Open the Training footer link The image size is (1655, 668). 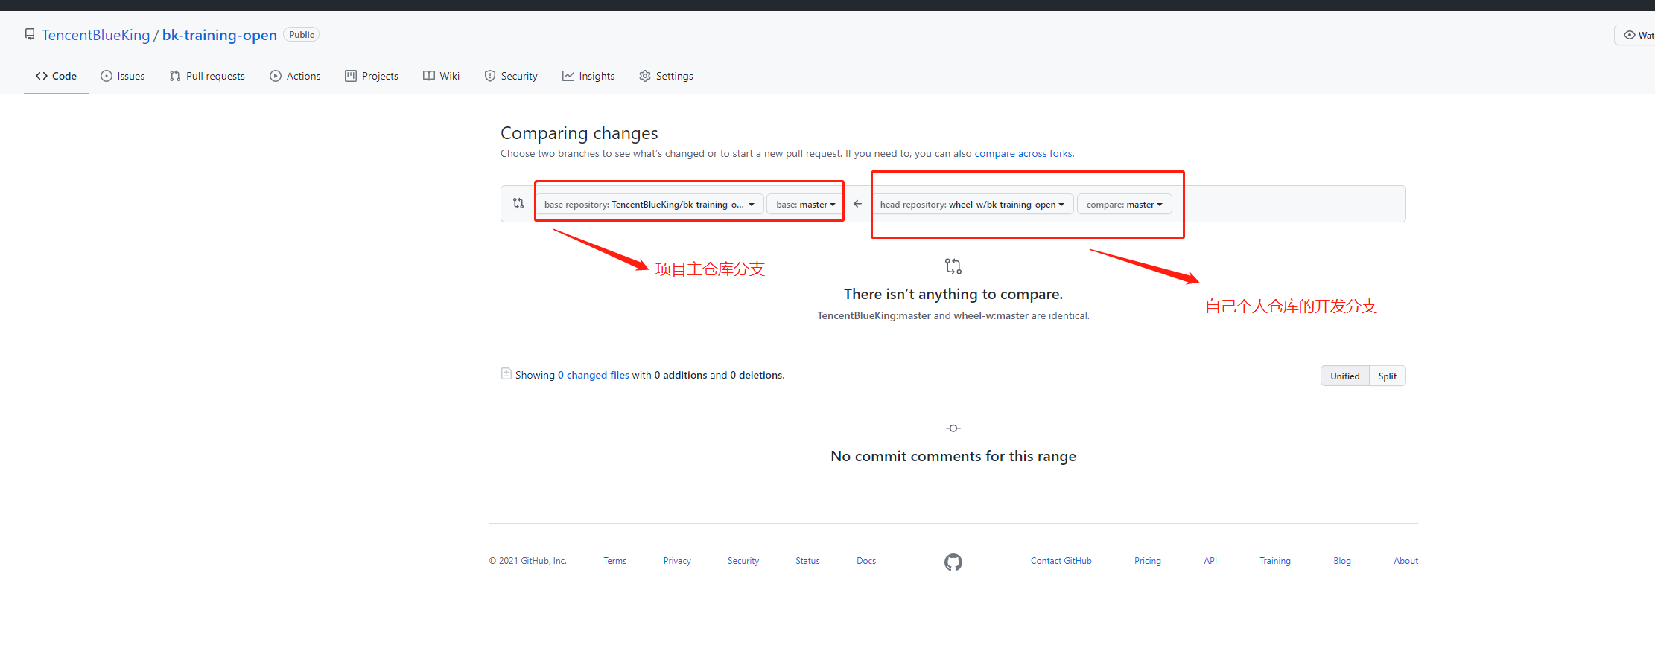pyautogui.click(x=1275, y=561)
